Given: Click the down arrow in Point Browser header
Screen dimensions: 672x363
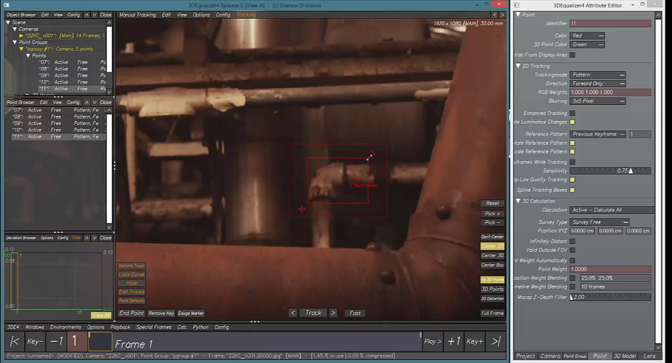Looking at the screenshot, I should pos(94,102).
